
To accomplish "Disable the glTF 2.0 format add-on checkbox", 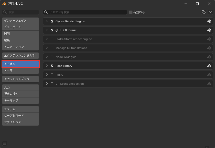I will tap(52, 30).
